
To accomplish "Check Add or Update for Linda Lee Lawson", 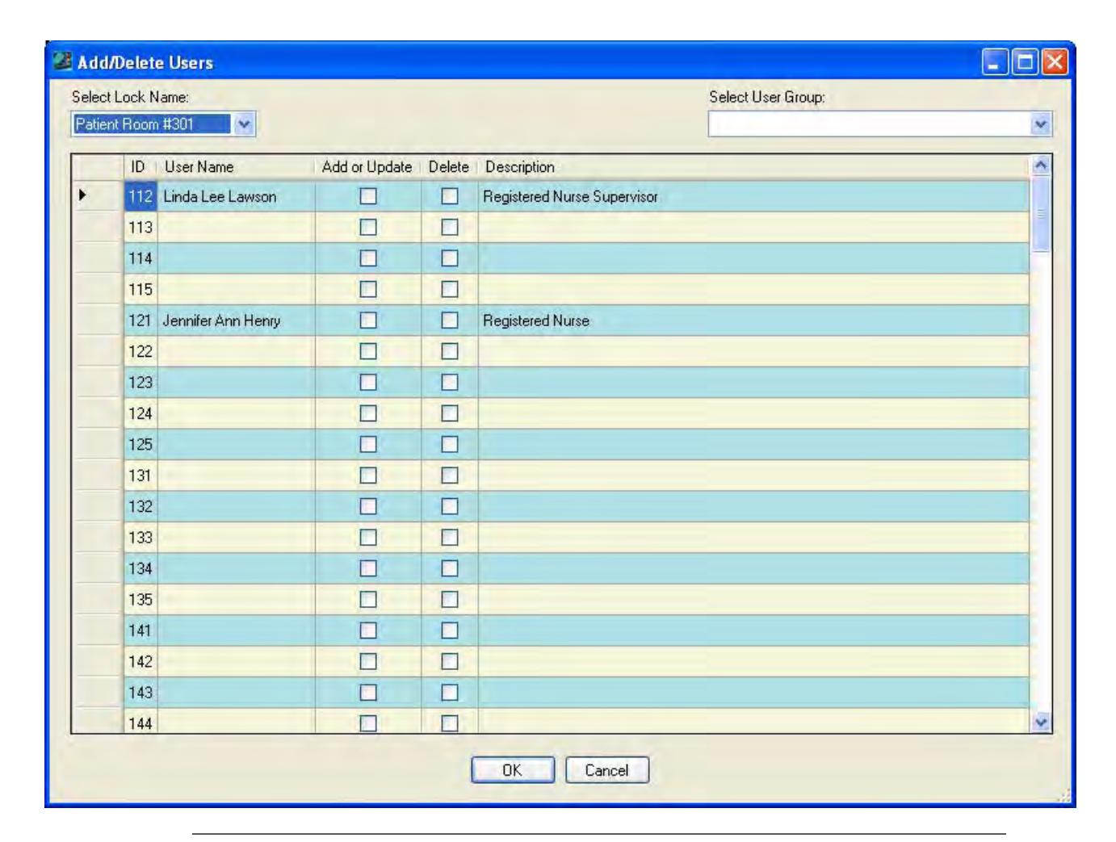I will click(x=368, y=196).
